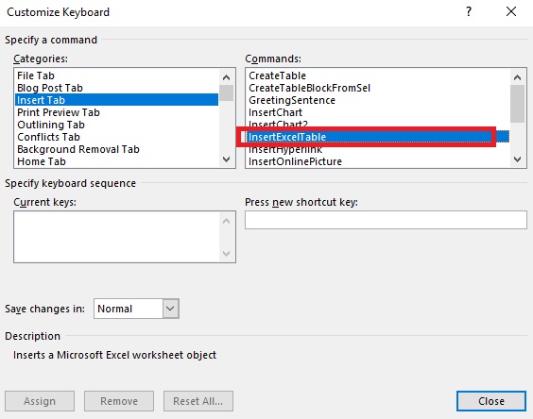
Task: Click the Assign button
Action: [40, 401]
